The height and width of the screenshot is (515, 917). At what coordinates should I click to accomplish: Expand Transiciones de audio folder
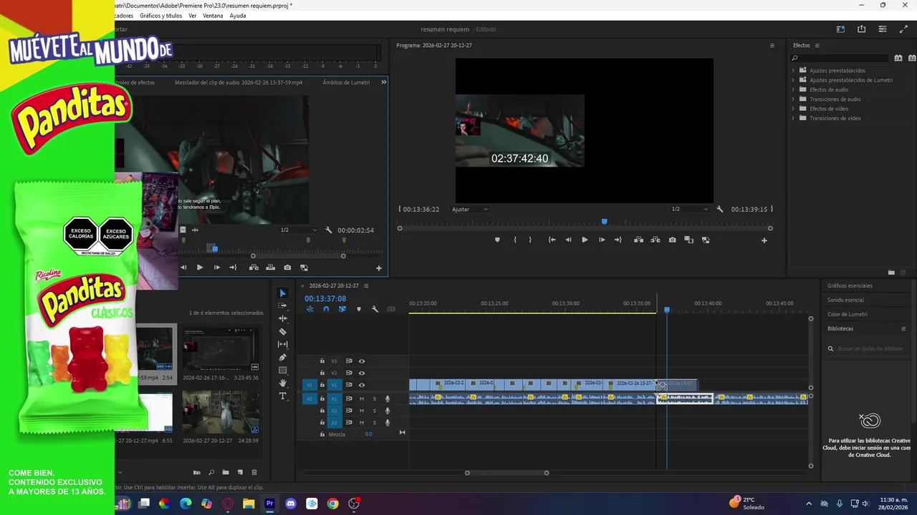[x=793, y=99]
